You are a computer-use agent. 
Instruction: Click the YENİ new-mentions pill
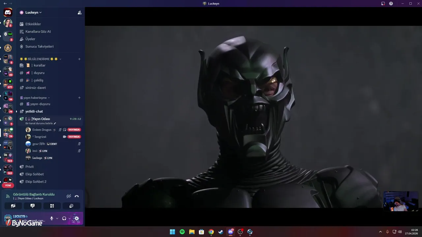pyautogui.click(x=8, y=185)
